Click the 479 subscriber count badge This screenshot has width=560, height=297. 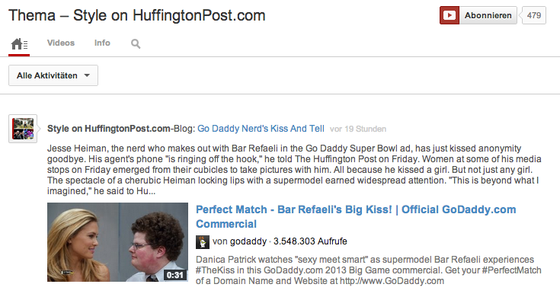pos(533,15)
